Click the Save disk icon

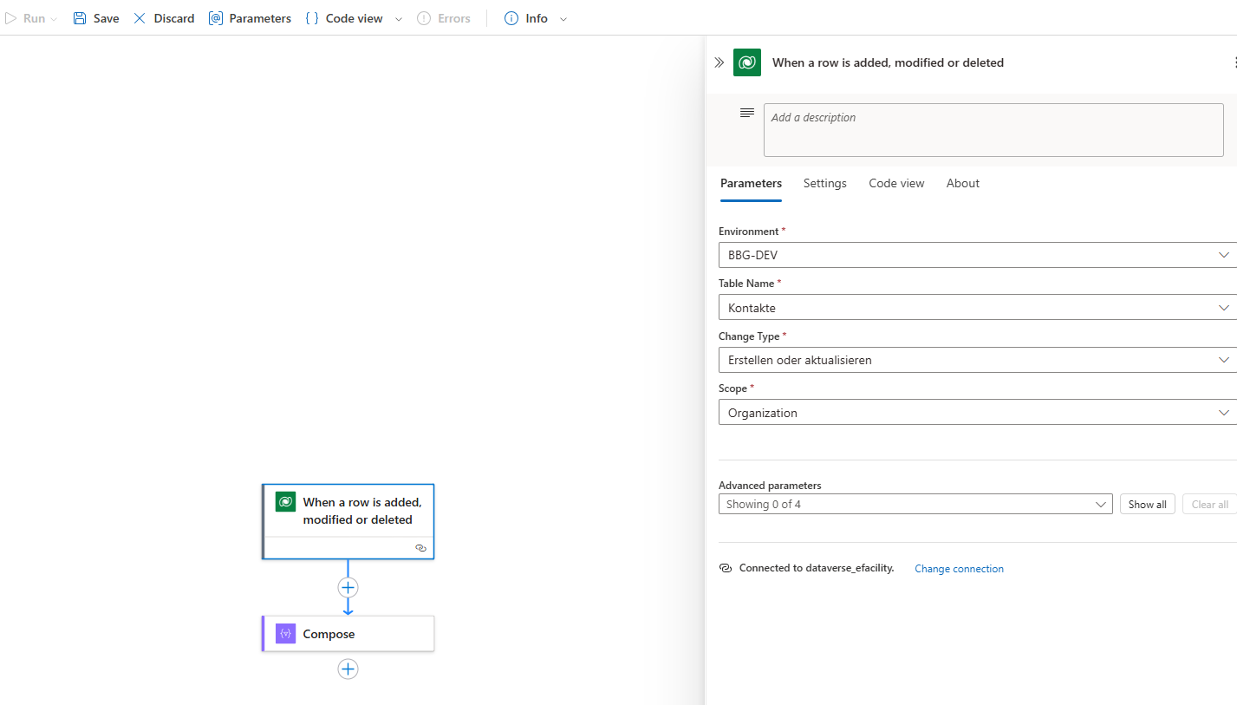click(80, 18)
